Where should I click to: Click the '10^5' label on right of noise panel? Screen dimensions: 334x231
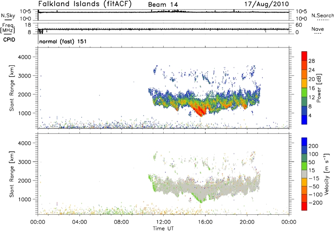pyautogui.click(x=301, y=11)
